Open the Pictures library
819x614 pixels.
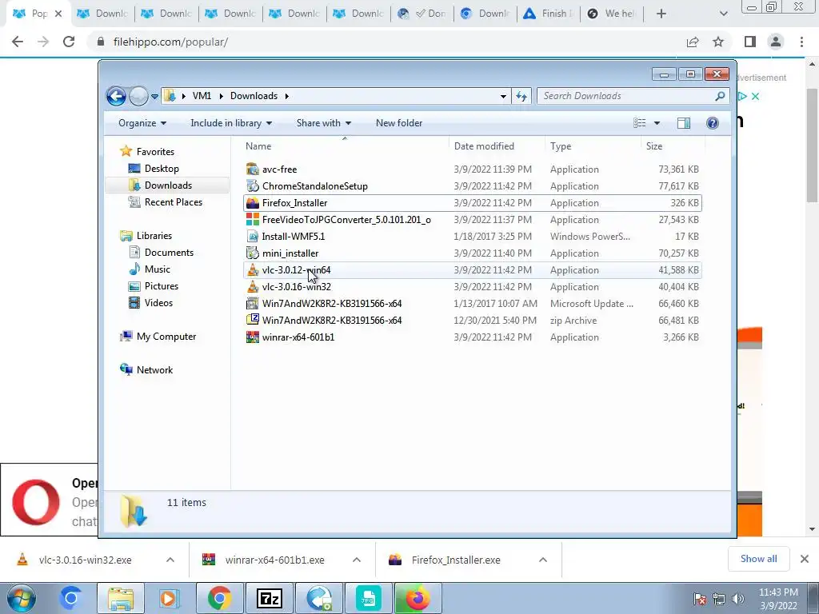[162, 286]
